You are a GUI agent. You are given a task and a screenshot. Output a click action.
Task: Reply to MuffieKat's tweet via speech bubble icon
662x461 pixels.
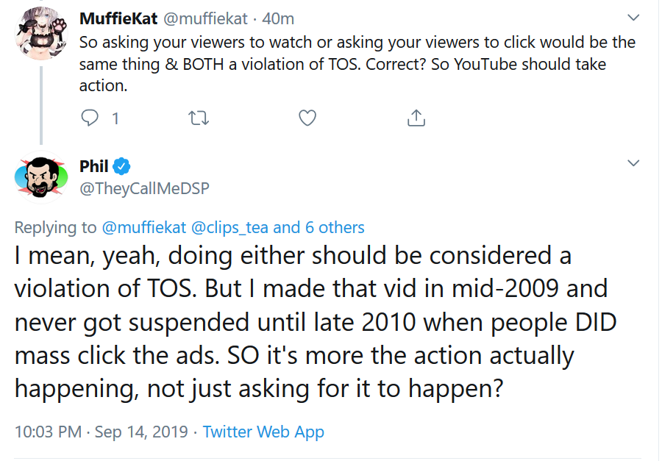90,118
